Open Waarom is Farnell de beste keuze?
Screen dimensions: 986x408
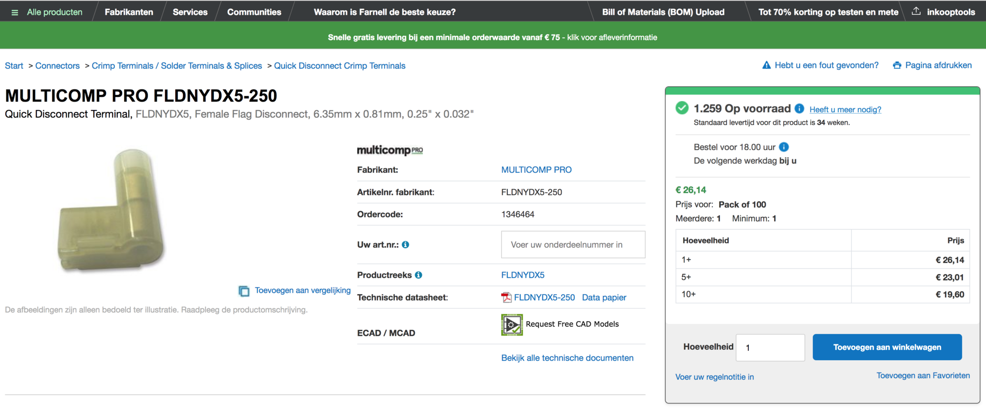[x=385, y=12]
